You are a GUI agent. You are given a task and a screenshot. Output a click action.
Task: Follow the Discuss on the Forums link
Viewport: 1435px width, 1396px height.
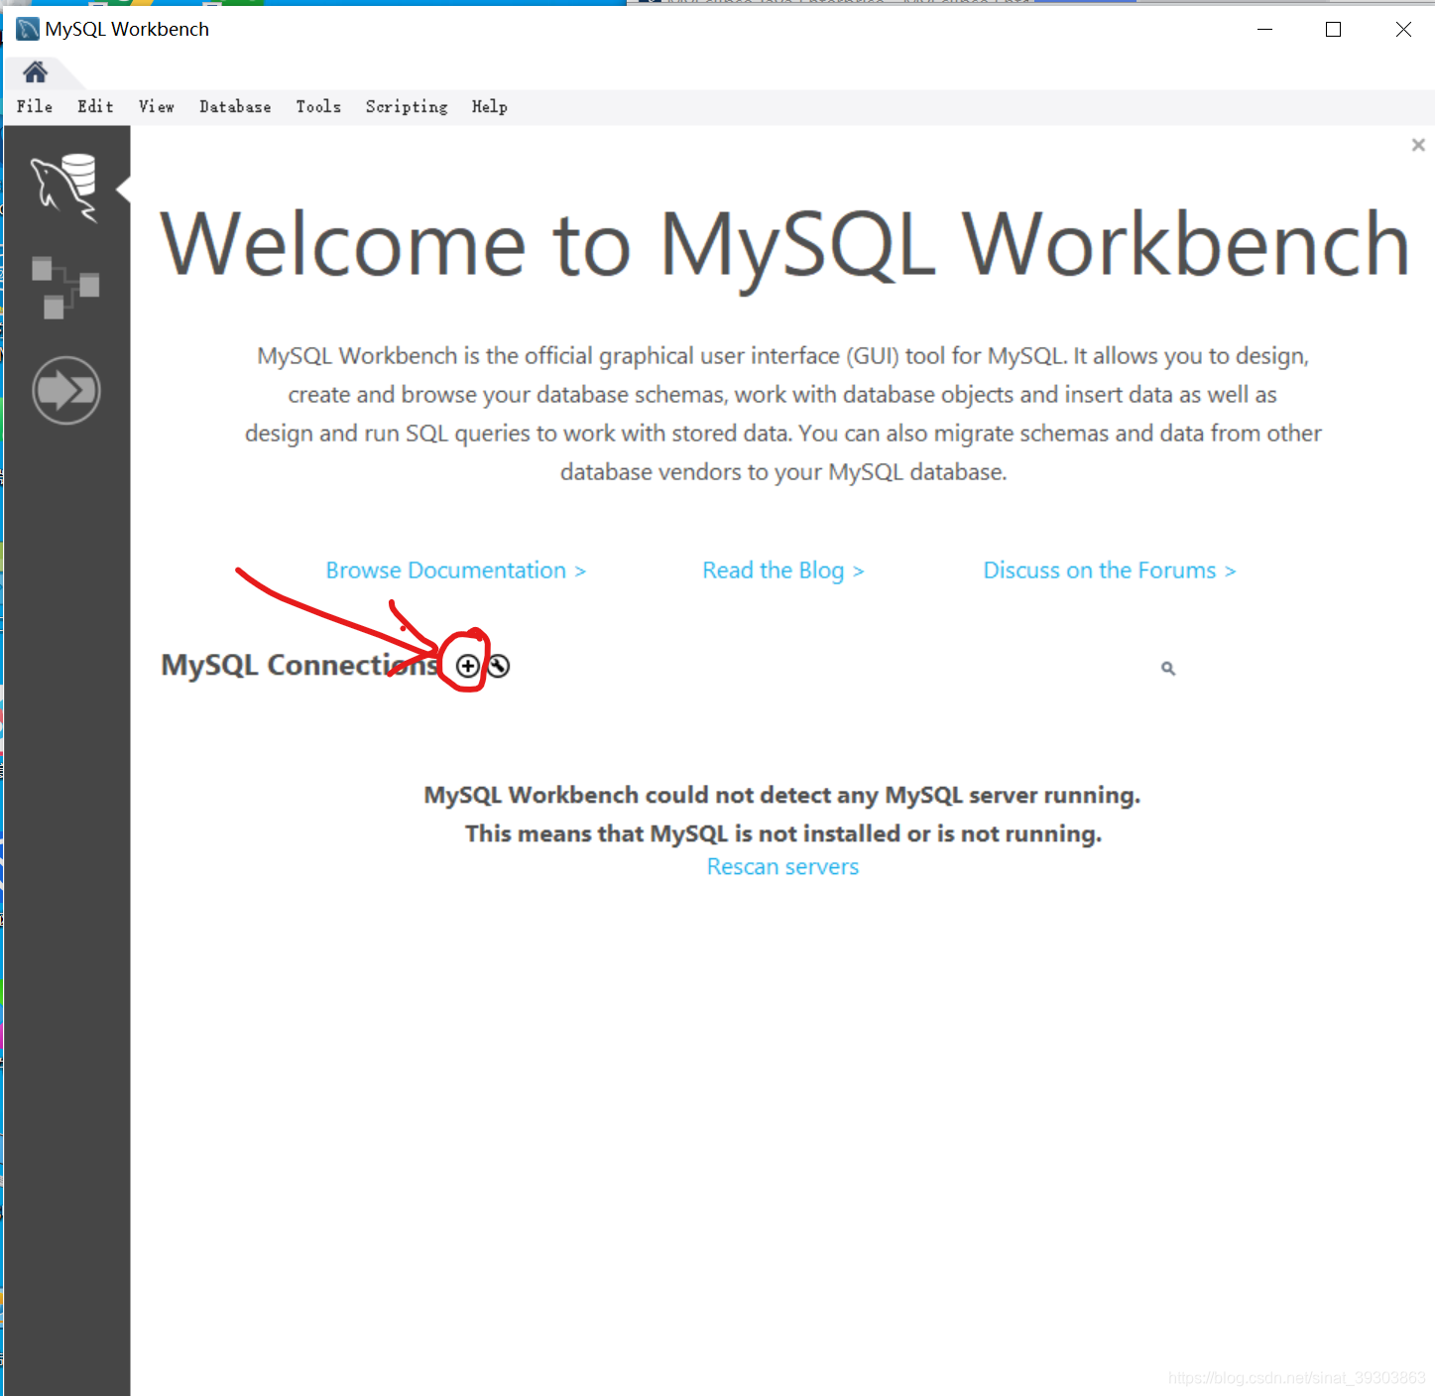pos(1110,571)
